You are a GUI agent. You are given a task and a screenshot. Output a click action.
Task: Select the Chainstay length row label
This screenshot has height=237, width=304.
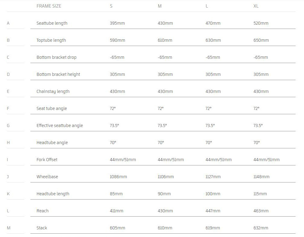click(53, 91)
